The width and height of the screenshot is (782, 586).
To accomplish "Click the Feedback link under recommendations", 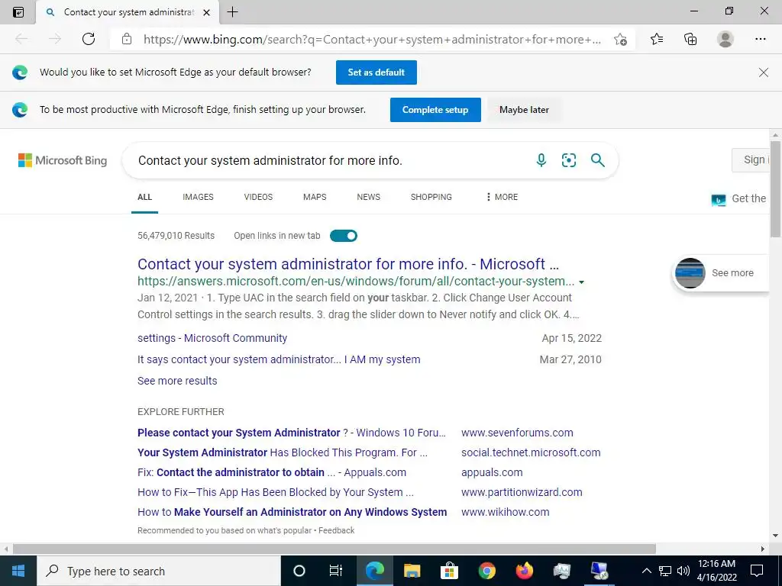I will coord(337,531).
